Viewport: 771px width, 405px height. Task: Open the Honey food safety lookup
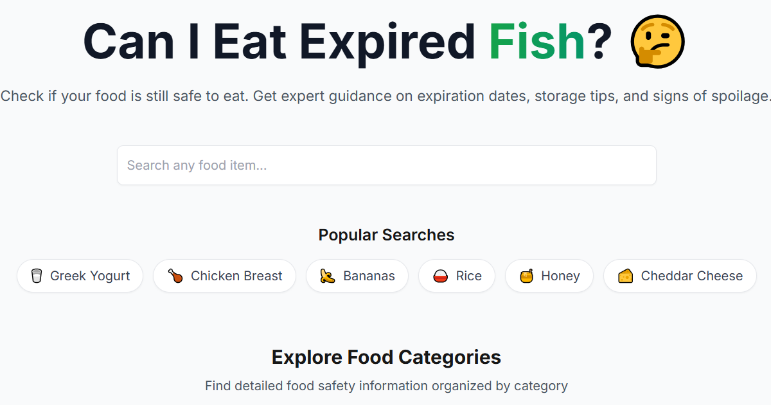point(549,275)
